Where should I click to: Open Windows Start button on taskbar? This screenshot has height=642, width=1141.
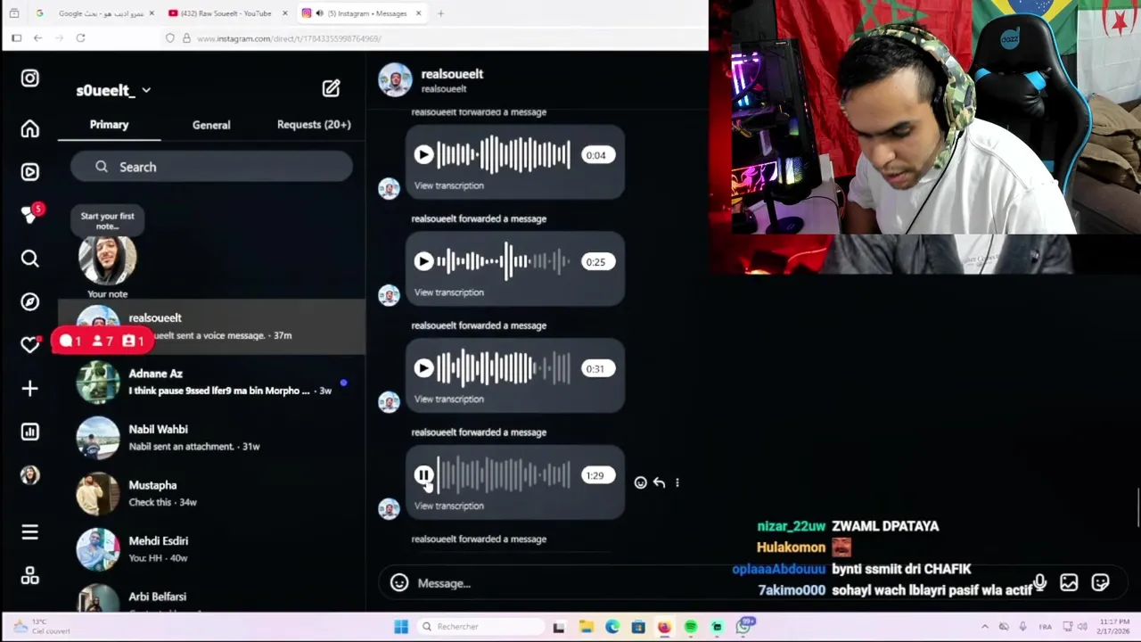tap(401, 627)
